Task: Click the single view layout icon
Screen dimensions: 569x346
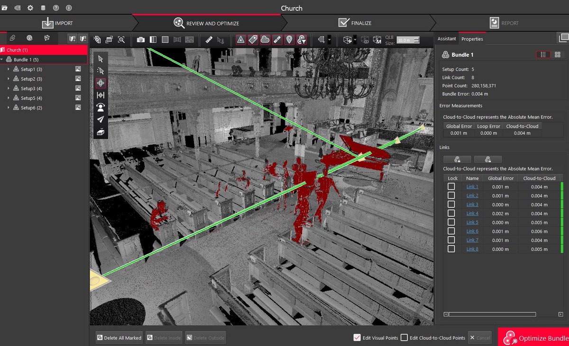Action: (x=165, y=40)
